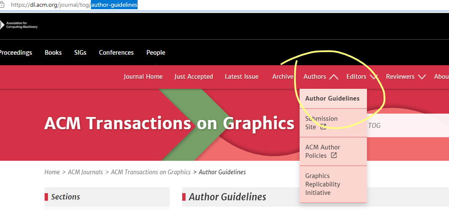Open the Archive page
This screenshot has width=449, height=210.
[283, 77]
